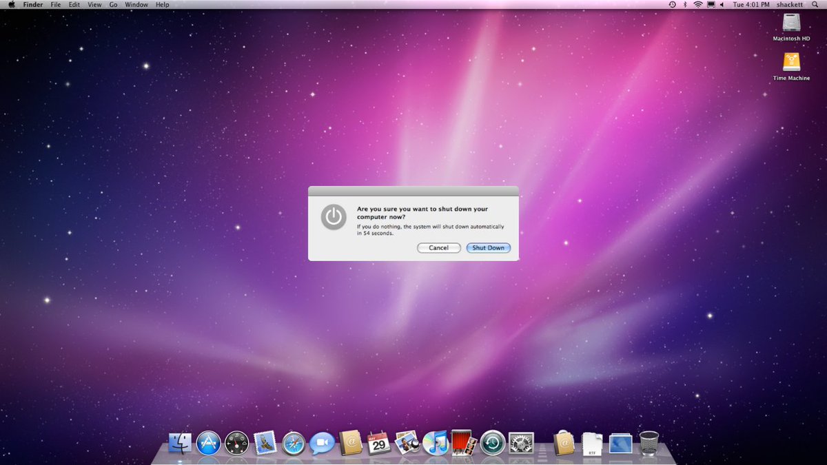Open iCal calendar showing 29
Image resolution: width=827 pixels, height=465 pixels.
point(378,443)
